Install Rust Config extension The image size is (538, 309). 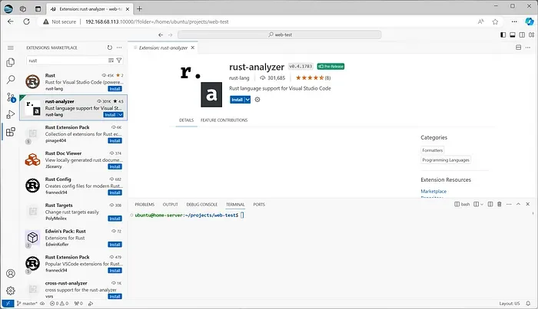point(115,193)
